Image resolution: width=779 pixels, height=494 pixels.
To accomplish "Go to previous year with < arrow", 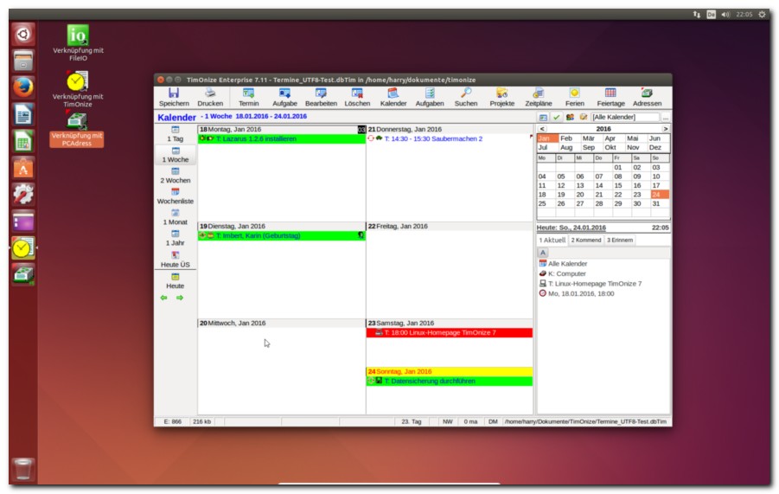I will [x=542, y=129].
